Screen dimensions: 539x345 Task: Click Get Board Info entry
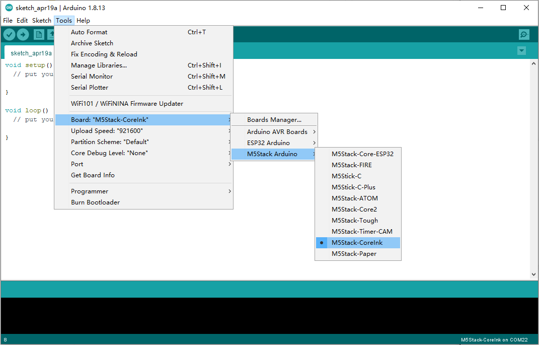144,175
